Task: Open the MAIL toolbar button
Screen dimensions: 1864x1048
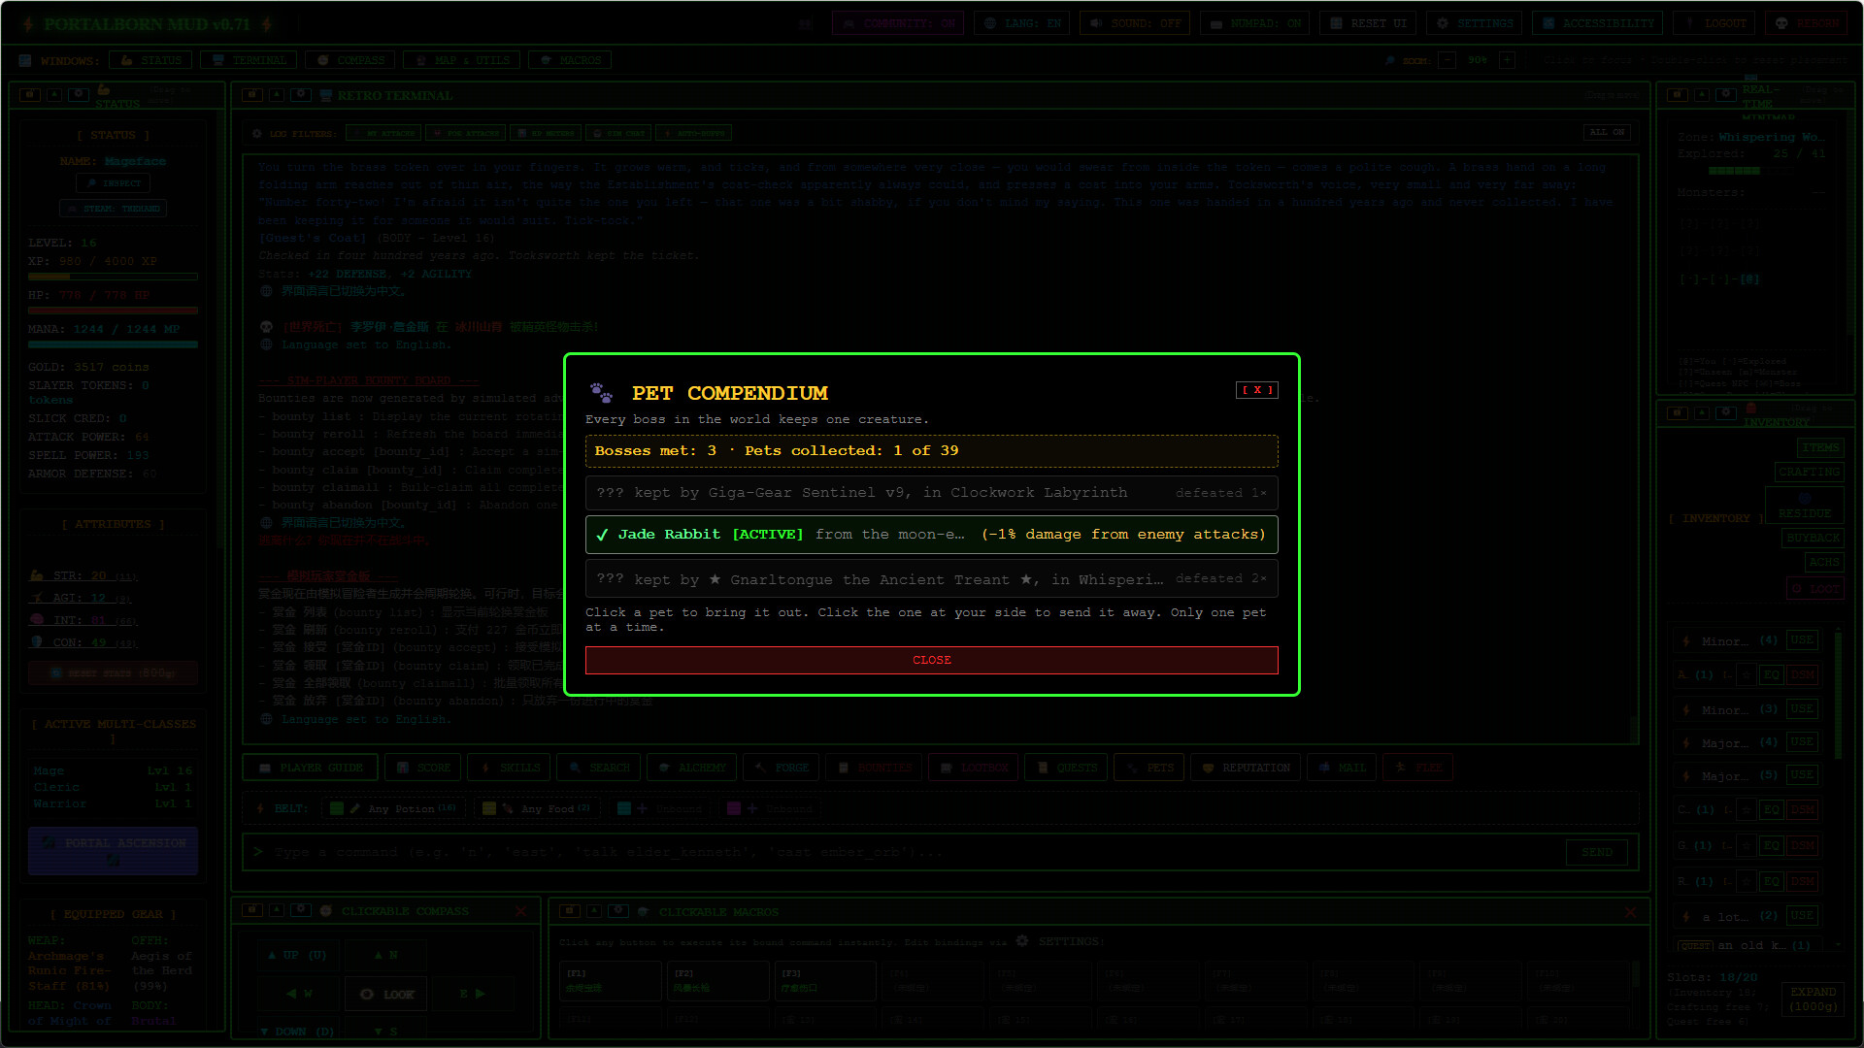Action: pyautogui.click(x=1342, y=768)
